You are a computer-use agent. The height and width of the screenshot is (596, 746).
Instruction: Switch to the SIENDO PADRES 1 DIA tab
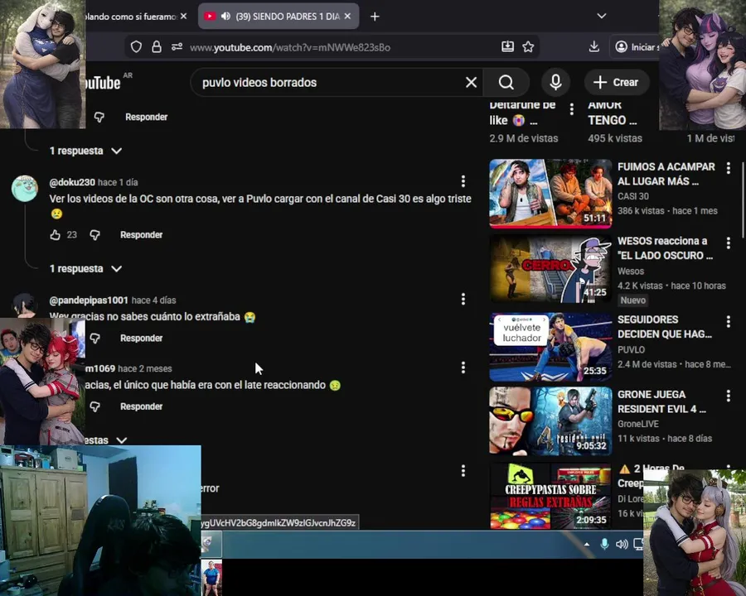[x=279, y=17]
